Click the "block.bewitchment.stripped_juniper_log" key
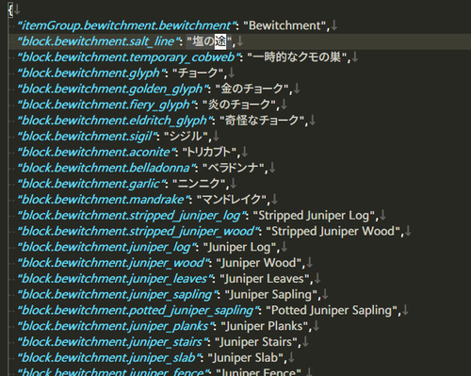This screenshot has width=471, height=376. (x=132, y=215)
